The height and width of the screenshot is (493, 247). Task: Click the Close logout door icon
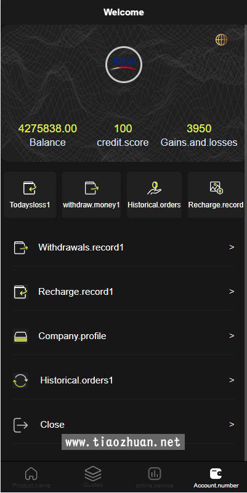point(21,425)
